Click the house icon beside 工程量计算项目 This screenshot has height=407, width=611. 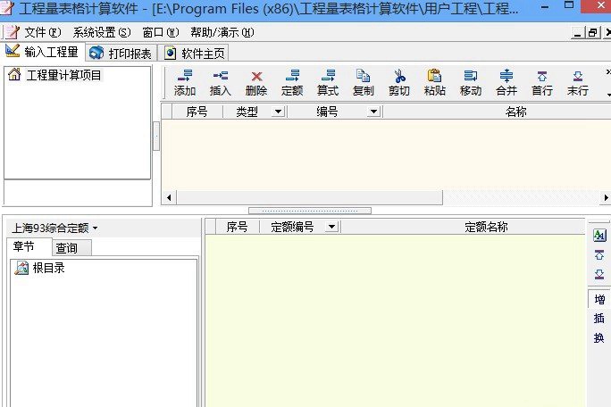pos(14,74)
